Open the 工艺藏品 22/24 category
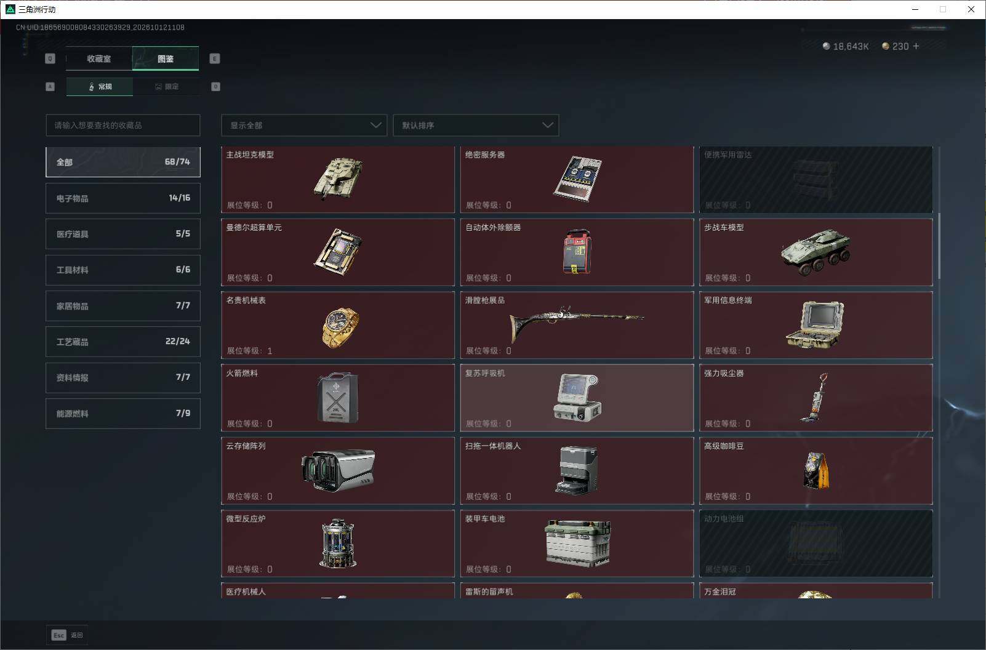This screenshot has height=650, width=986. [x=123, y=342]
